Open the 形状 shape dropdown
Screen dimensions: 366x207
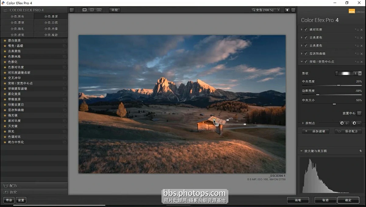point(360,73)
